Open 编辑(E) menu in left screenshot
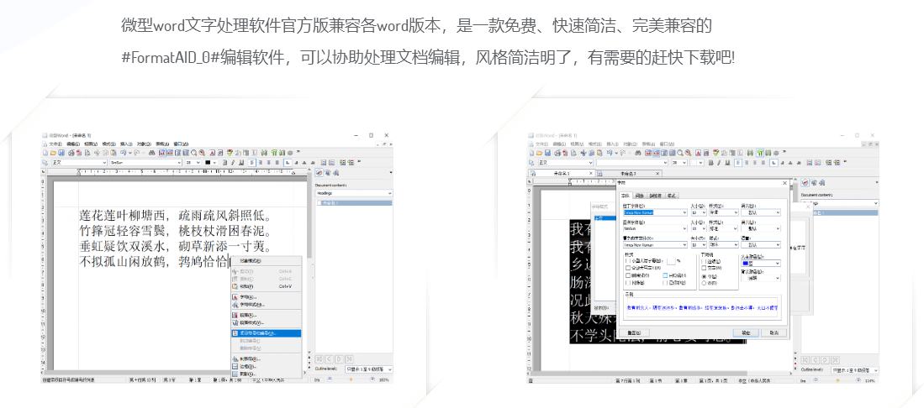The width and height of the screenshot is (924, 408). (x=73, y=144)
